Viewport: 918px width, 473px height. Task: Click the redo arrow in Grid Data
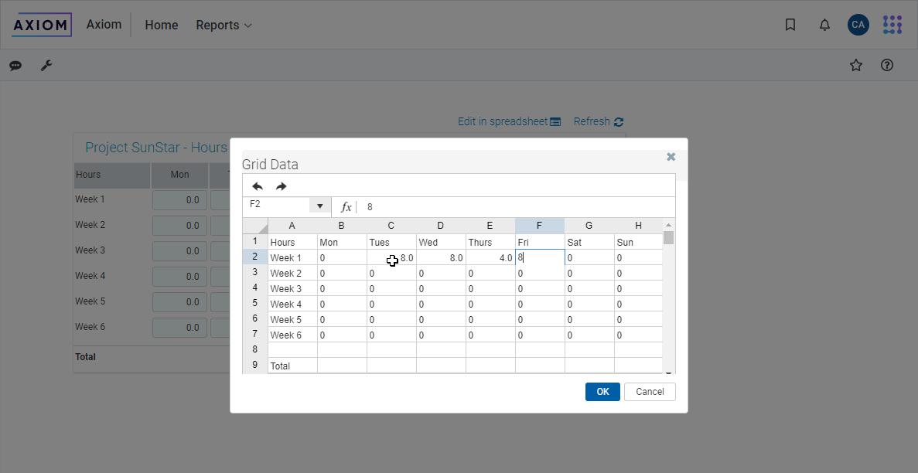282,186
